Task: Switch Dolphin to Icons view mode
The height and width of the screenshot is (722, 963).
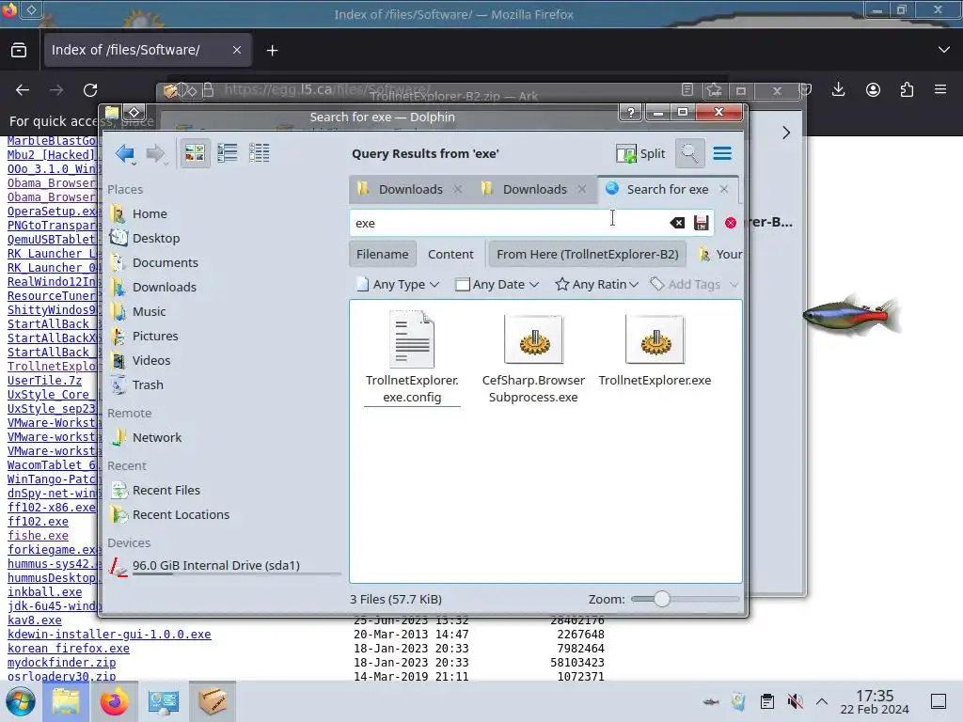Action: [x=195, y=153]
